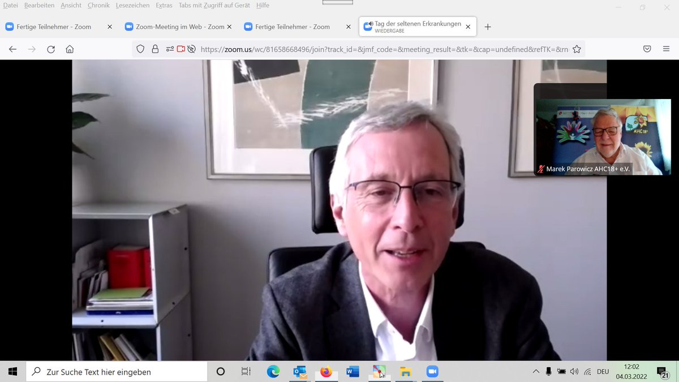The width and height of the screenshot is (679, 382).
Task: Open the Windows Start menu
Action: [x=12, y=372]
